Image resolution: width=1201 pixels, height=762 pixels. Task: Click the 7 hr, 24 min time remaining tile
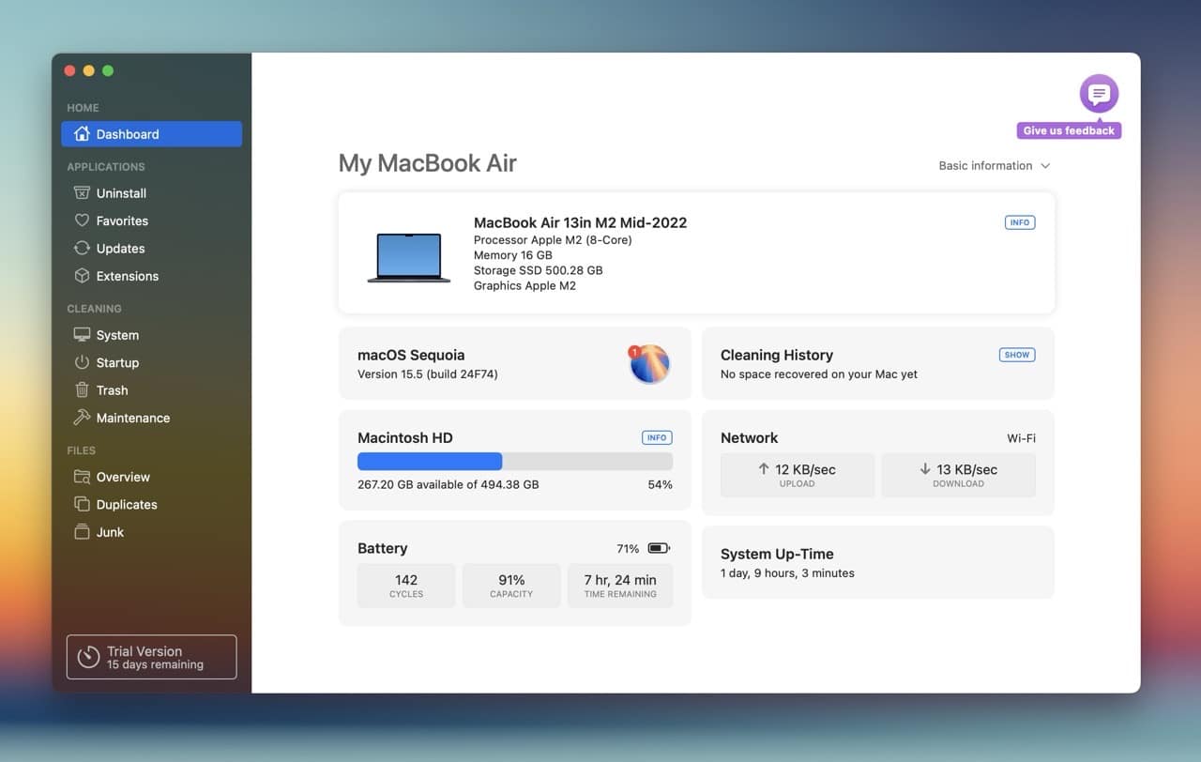pyautogui.click(x=620, y=586)
